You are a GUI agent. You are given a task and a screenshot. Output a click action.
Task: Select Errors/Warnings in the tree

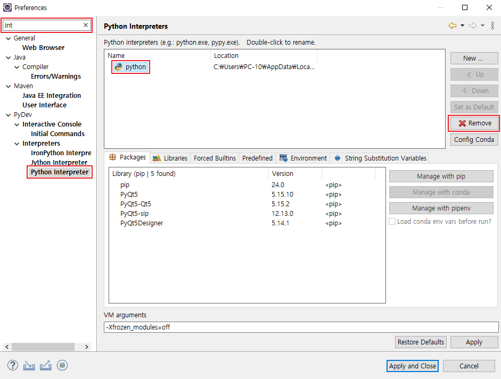(56, 76)
